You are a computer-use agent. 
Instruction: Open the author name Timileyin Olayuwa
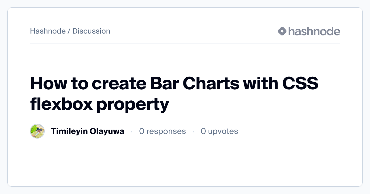point(88,131)
